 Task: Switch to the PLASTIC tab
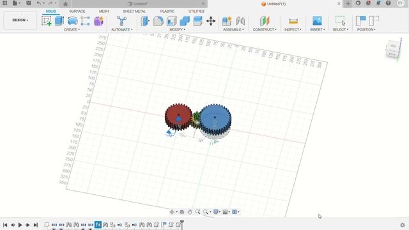(x=167, y=11)
